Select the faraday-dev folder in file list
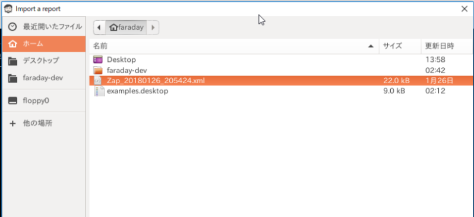The width and height of the screenshot is (474, 217). click(282, 71)
